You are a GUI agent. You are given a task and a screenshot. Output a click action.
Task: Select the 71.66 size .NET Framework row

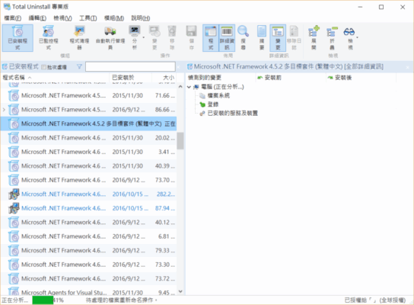88,95
